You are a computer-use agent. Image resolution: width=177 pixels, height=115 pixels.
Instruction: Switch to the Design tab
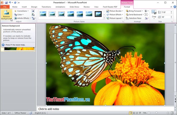pos(34,7)
